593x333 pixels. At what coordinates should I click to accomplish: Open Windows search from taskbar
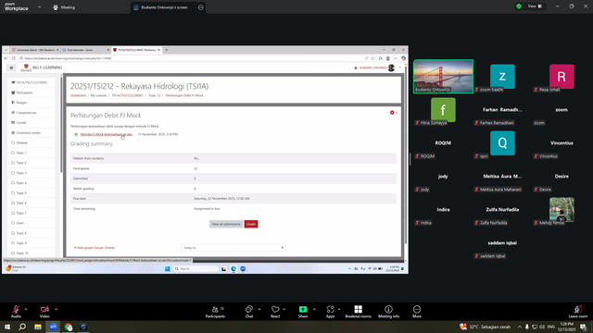22,327
